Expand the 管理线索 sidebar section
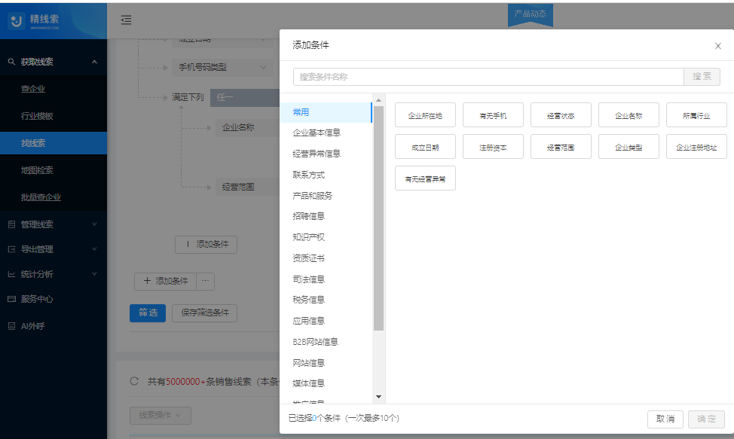 tap(38, 223)
